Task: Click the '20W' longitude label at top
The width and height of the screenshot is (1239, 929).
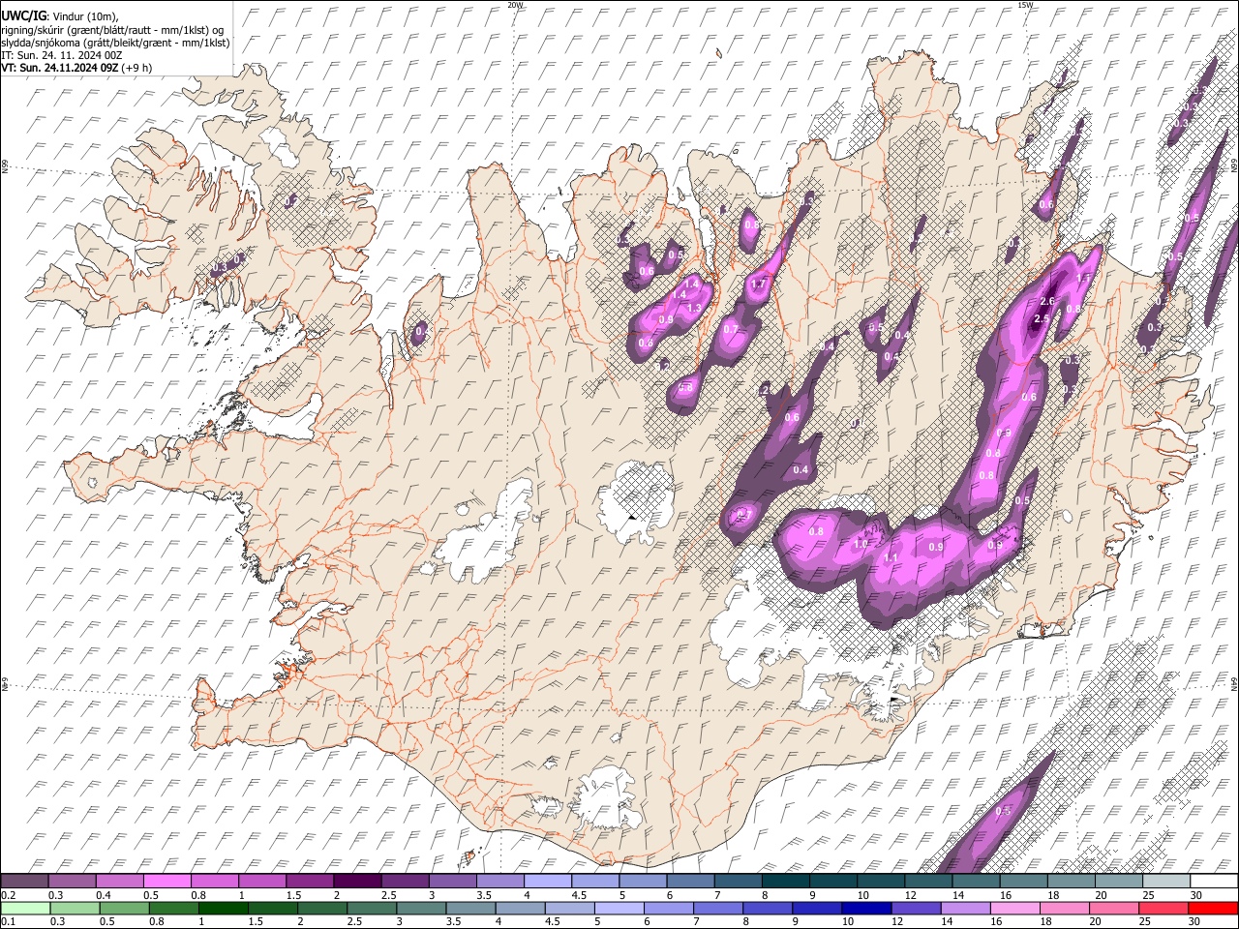Action: pos(515,5)
